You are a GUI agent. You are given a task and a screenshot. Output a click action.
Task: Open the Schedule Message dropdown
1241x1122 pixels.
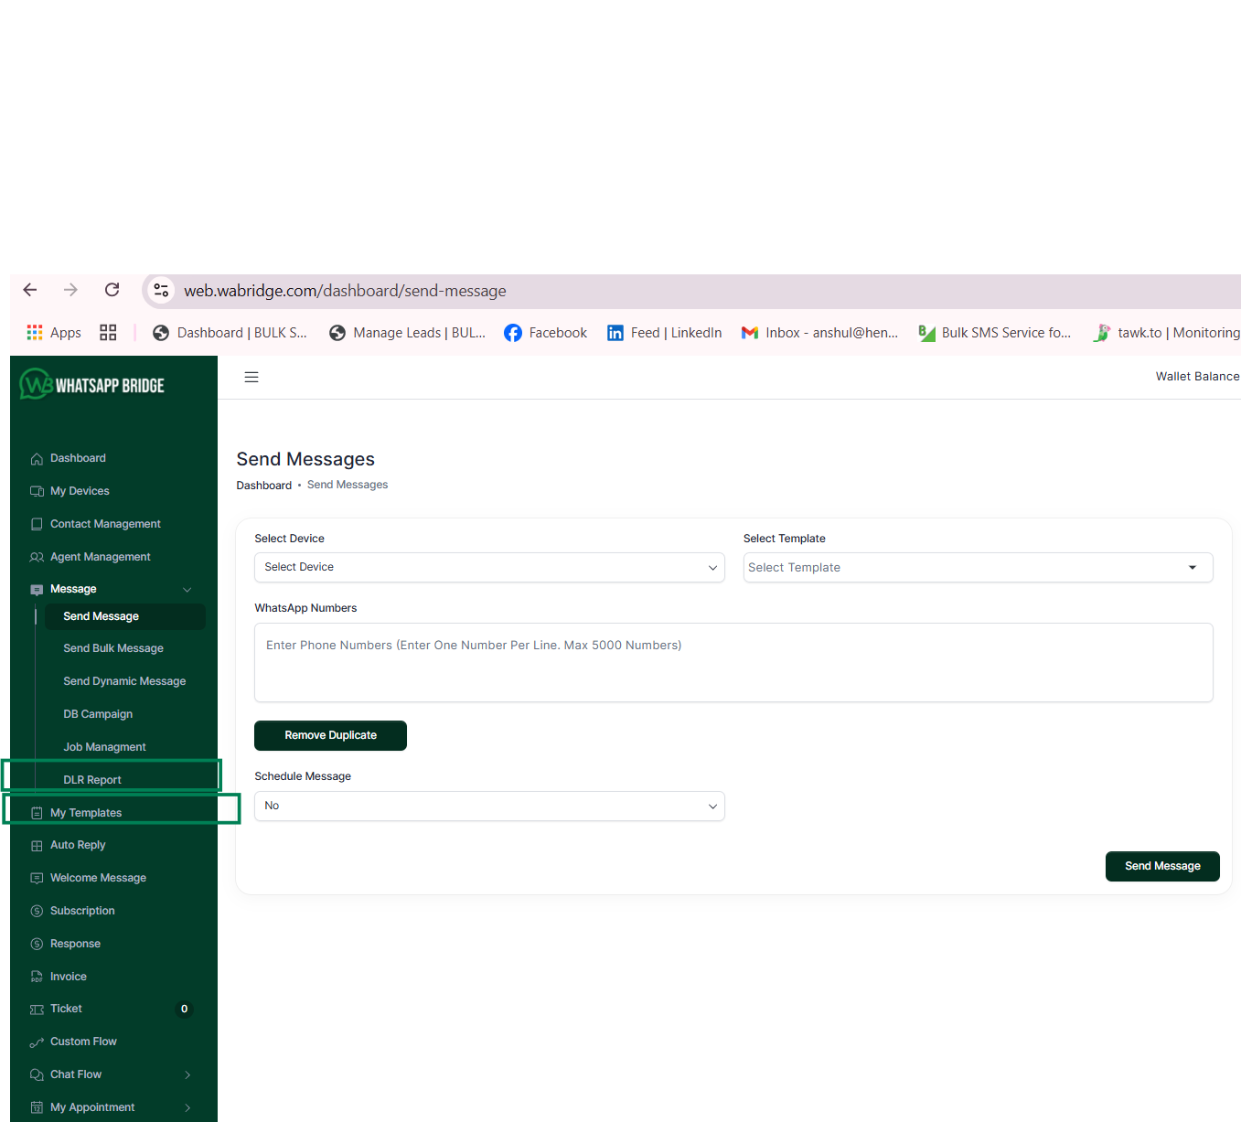click(489, 806)
